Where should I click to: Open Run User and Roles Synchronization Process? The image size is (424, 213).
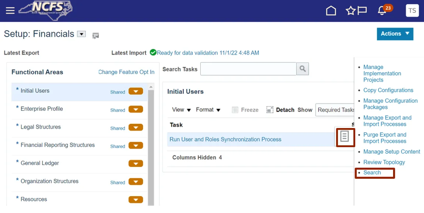click(x=225, y=139)
